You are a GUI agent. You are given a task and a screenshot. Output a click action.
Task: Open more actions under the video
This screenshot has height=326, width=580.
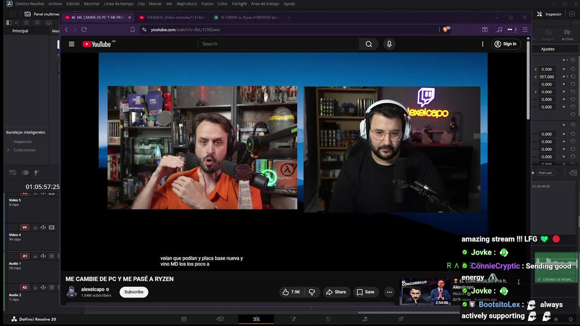[389, 292]
